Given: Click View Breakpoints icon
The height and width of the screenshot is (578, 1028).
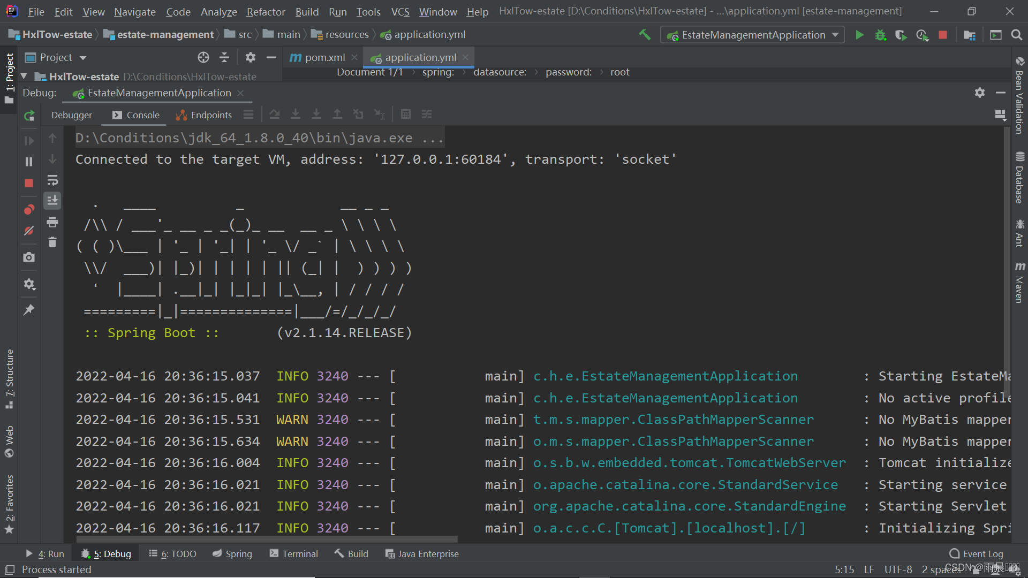Looking at the screenshot, I should coord(29,209).
